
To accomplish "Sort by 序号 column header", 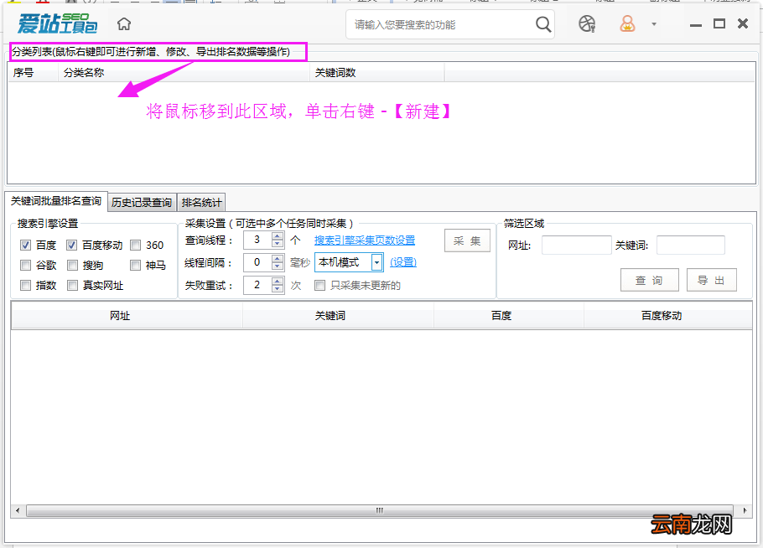I will coord(33,72).
